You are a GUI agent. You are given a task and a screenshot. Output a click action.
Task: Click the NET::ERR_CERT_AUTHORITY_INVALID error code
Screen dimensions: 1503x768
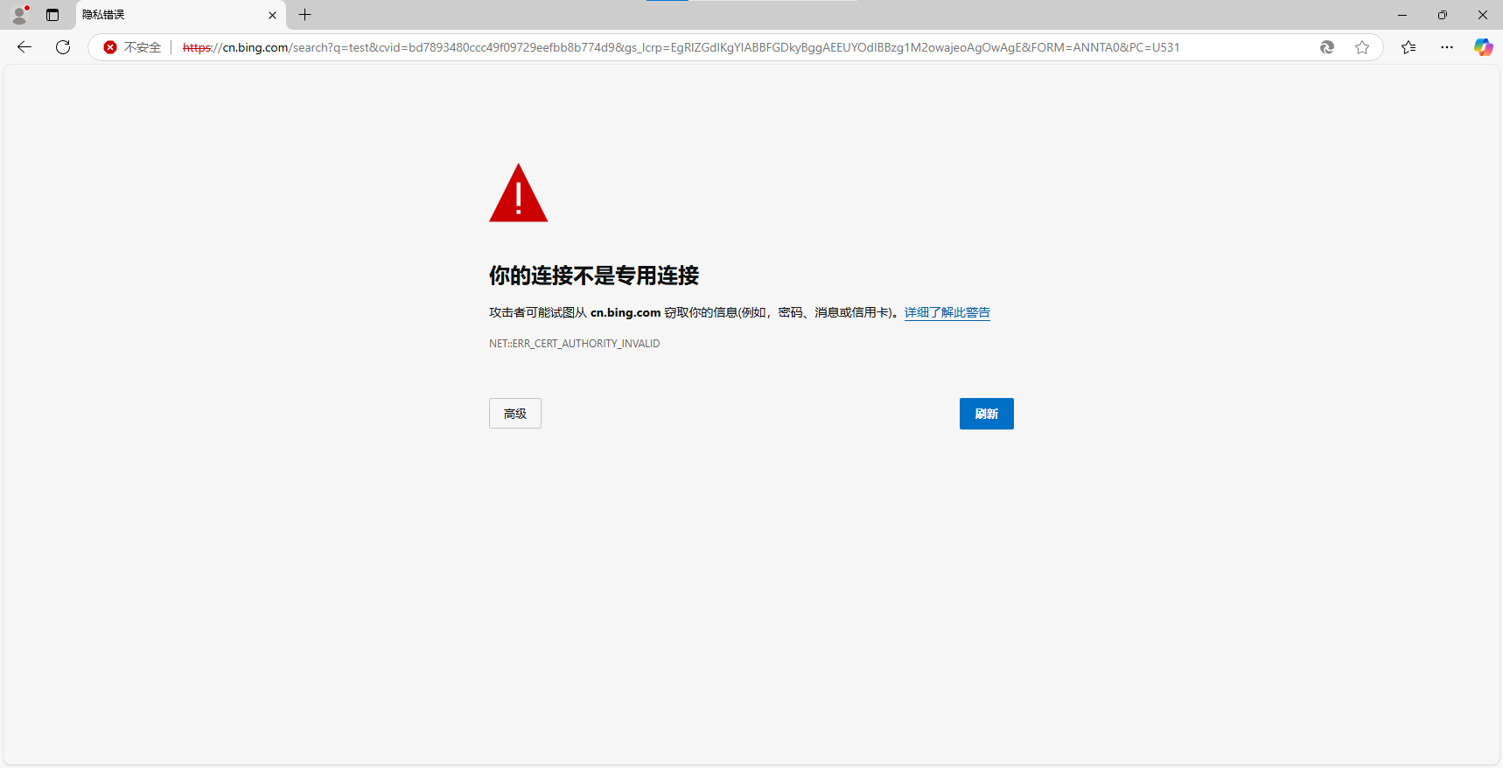pyautogui.click(x=575, y=344)
